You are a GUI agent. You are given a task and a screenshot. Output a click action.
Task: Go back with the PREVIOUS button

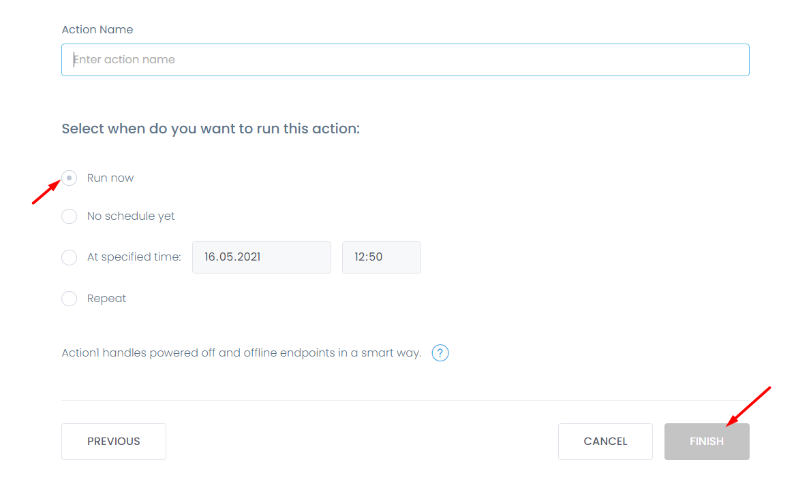point(114,442)
